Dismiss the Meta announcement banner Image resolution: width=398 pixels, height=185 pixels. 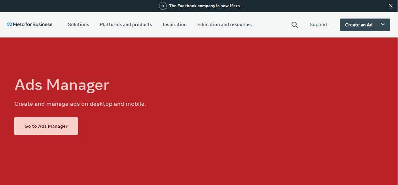click(390, 6)
